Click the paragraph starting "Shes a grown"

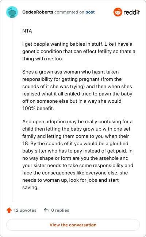(x=77, y=90)
